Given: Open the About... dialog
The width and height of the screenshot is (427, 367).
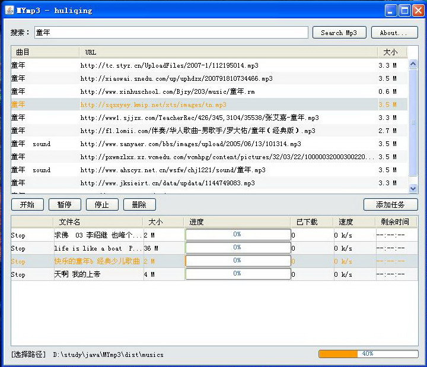Looking at the screenshot, I should click(x=394, y=33).
